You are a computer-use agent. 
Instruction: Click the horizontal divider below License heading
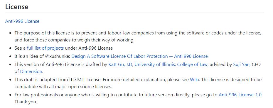(x=134, y=13)
